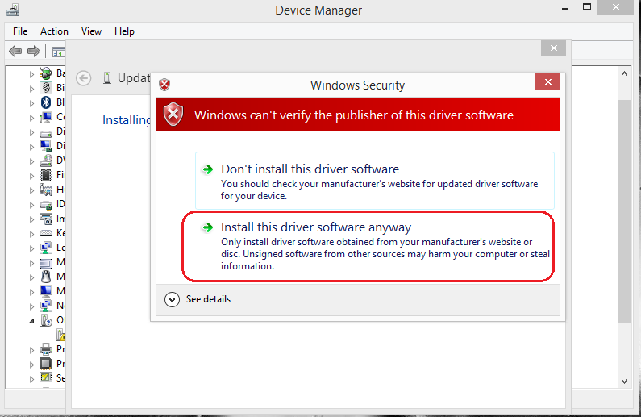Click the scroll-up arrow of the device tree scrollbar

624,74
